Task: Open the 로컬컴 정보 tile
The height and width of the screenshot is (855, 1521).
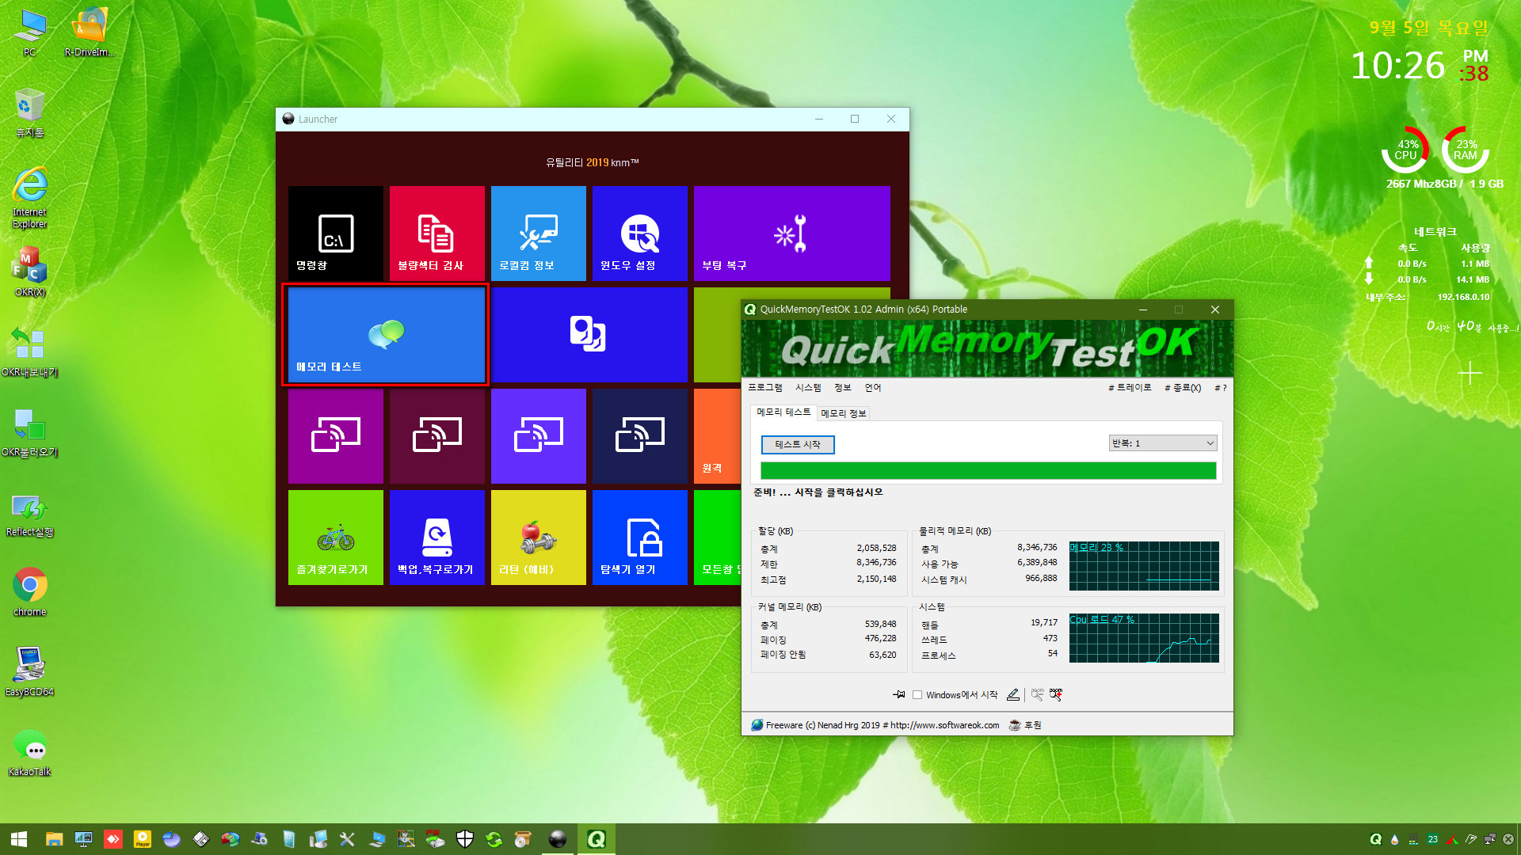Action: tap(539, 233)
